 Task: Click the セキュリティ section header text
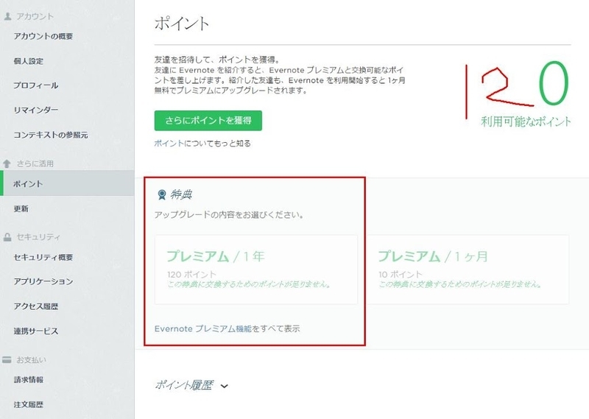(38, 237)
